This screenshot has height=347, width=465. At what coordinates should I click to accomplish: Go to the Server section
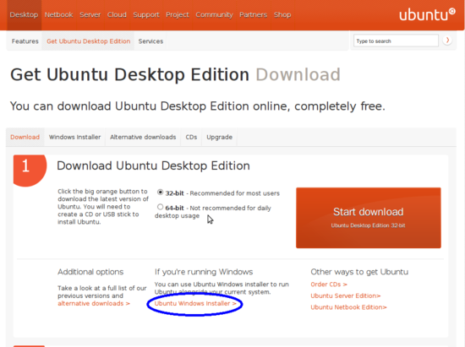coord(90,15)
